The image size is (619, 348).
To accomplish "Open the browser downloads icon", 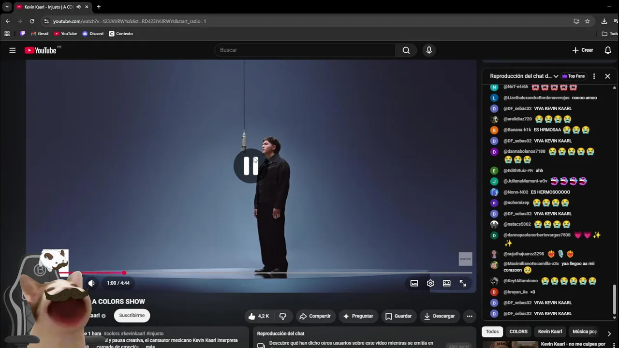I will (604, 21).
